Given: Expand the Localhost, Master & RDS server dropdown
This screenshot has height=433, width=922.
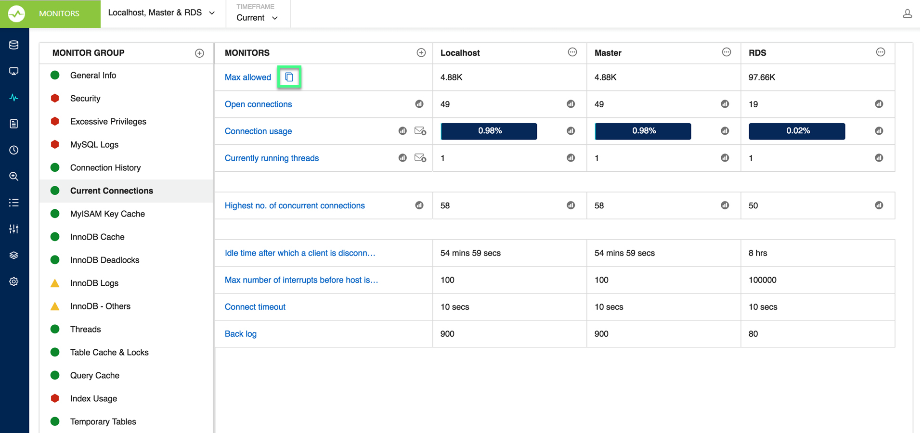Looking at the screenshot, I should click(161, 13).
